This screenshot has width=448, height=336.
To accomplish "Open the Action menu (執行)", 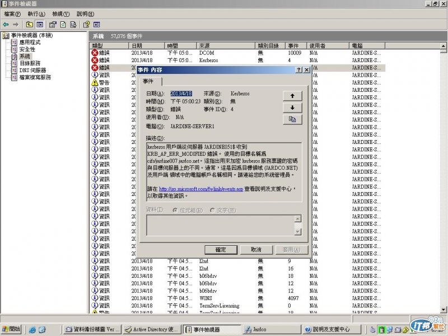I will (x=36, y=13).
